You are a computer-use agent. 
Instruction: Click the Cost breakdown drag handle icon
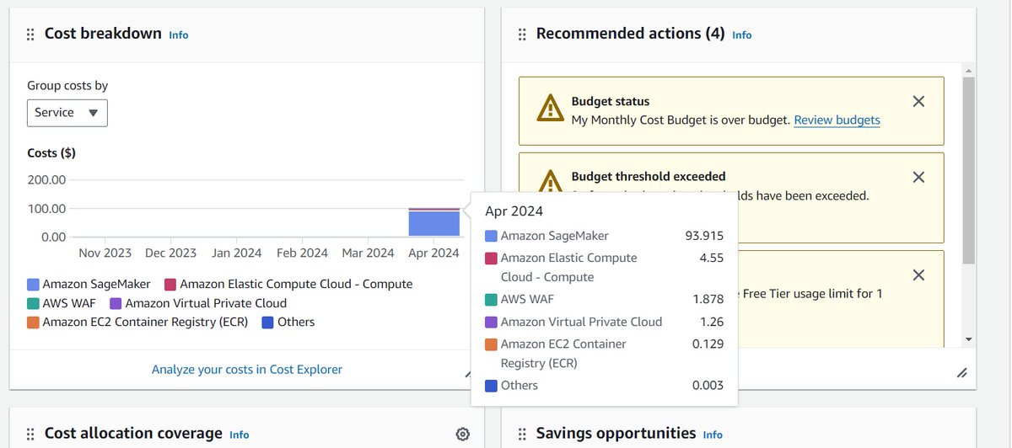click(x=30, y=35)
